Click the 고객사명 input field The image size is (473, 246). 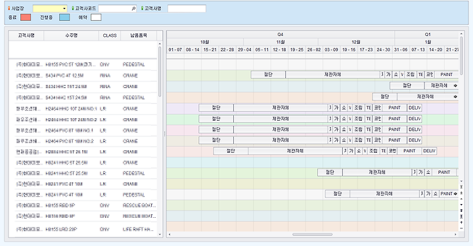187,9
